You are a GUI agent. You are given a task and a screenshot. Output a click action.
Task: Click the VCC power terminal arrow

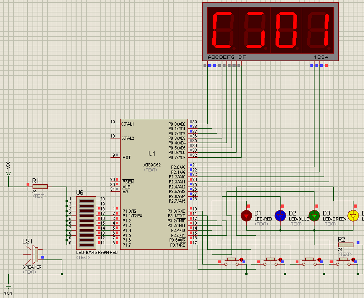click(x=8, y=174)
